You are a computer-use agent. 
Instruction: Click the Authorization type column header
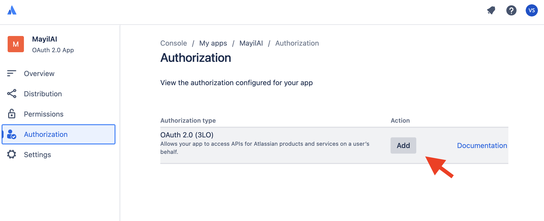click(188, 121)
